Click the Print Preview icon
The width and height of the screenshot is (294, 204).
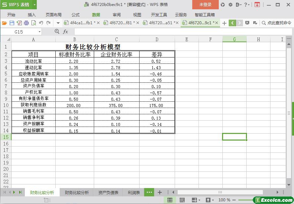pos(34,23)
